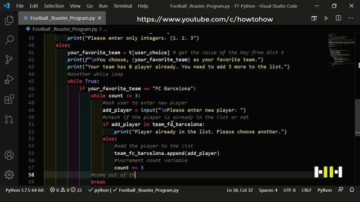Open the notifications bell in status bar

click(x=352, y=190)
